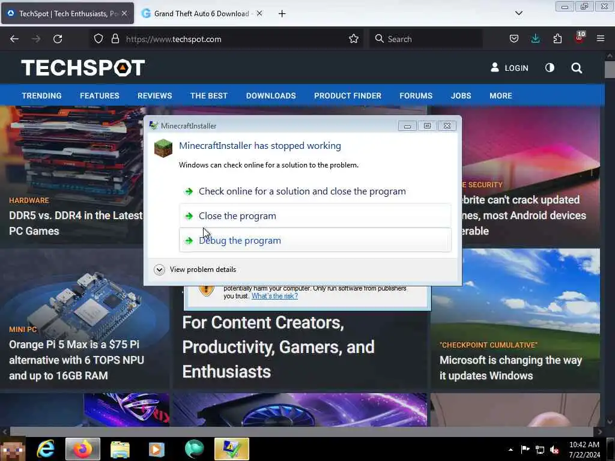Reload the TechSpot page
This screenshot has height=461, width=615.
(x=58, y=39)
